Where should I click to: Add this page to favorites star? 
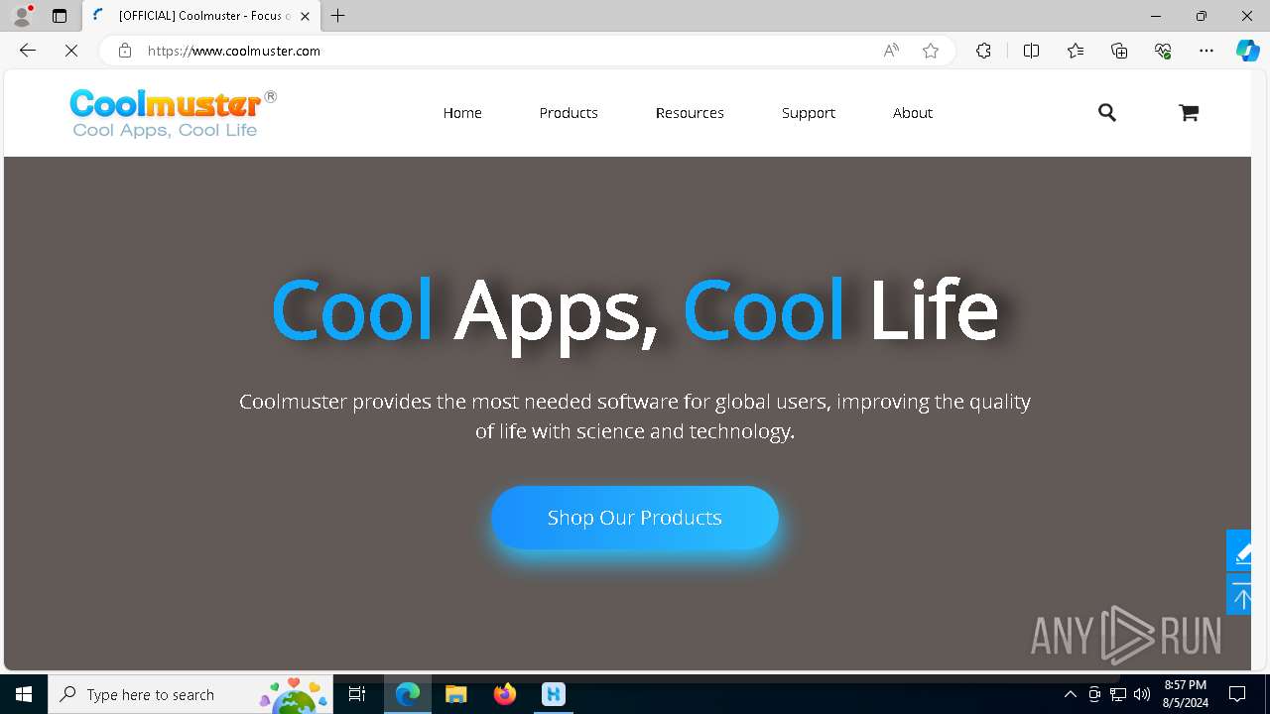tap(931, 51)
